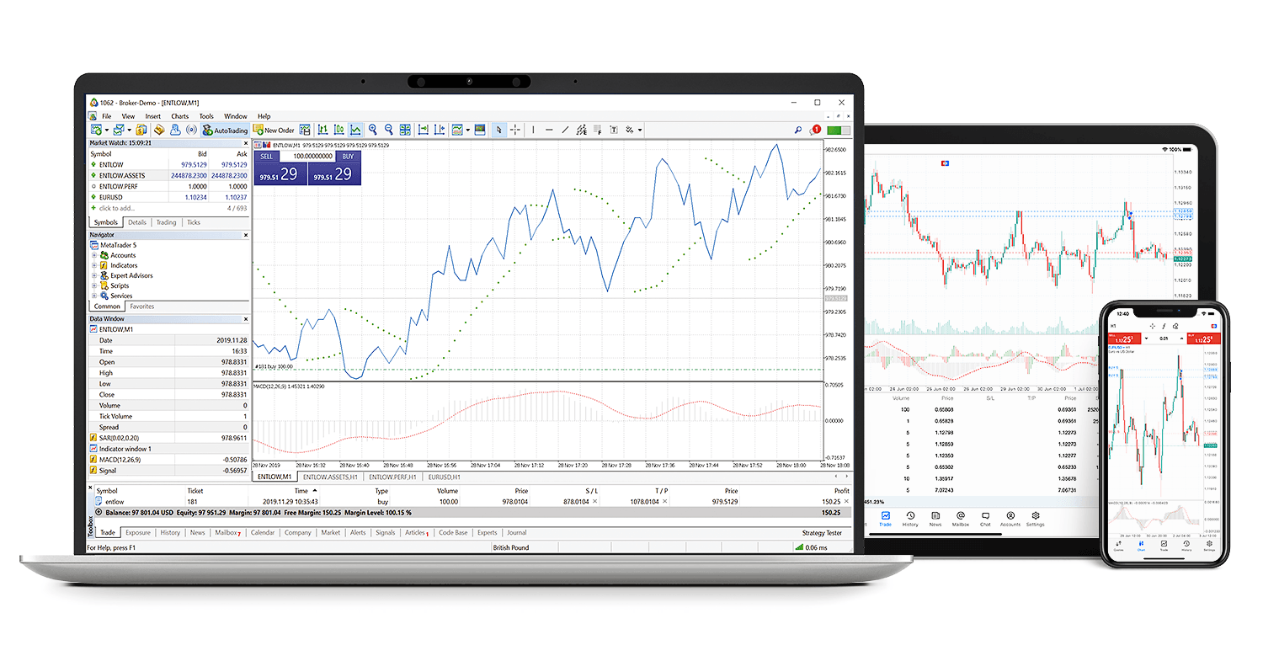This screenshot has height=661, width=1263.
Task: Click BUY button on chart panel
Action: [347, 157]
